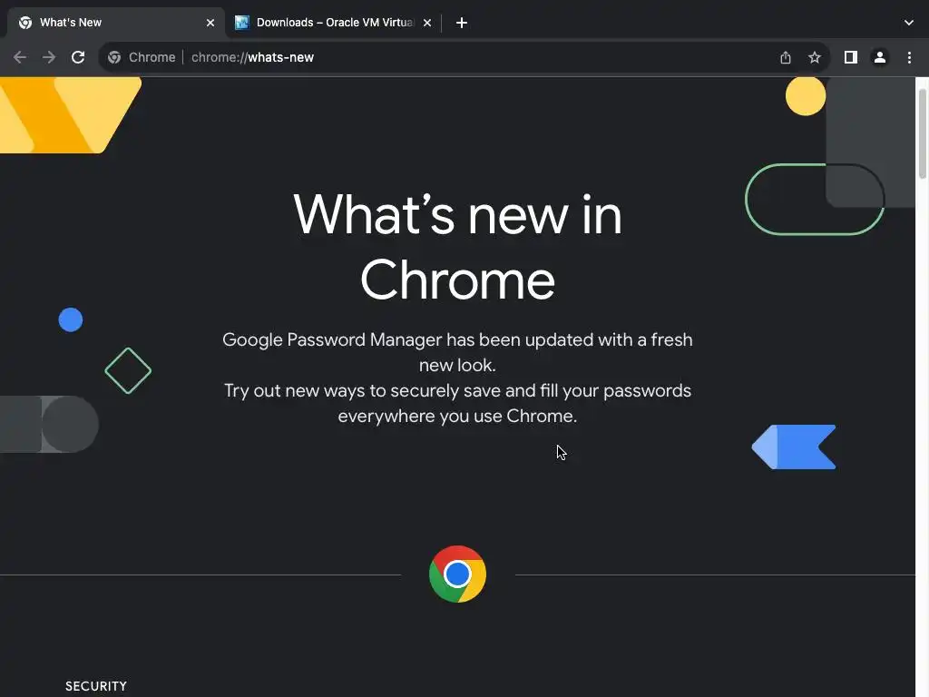This screenshot has height=697, width=929.
Task: Click the page's vertical scrollbar thumb
Action: point(922,134)
